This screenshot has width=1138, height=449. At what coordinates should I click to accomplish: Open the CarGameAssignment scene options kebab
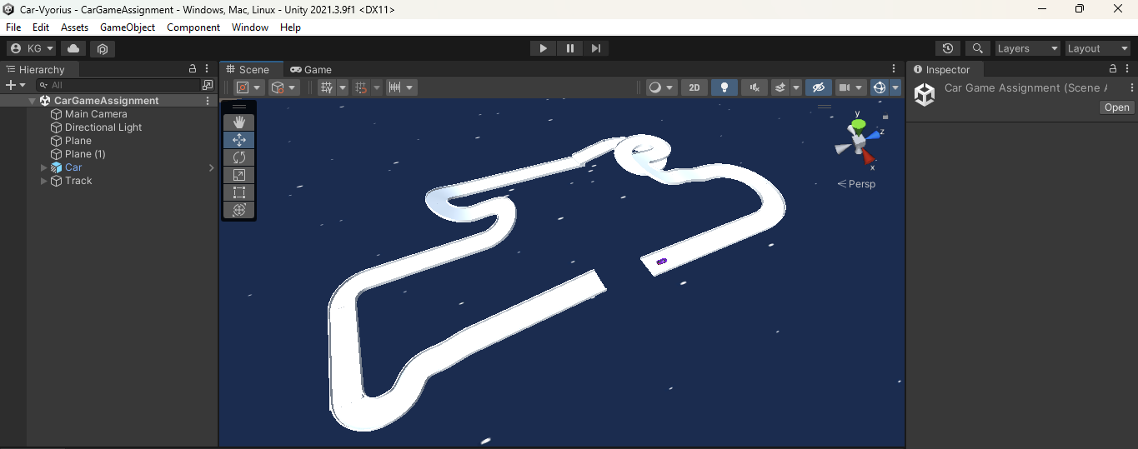pos(208,101)
